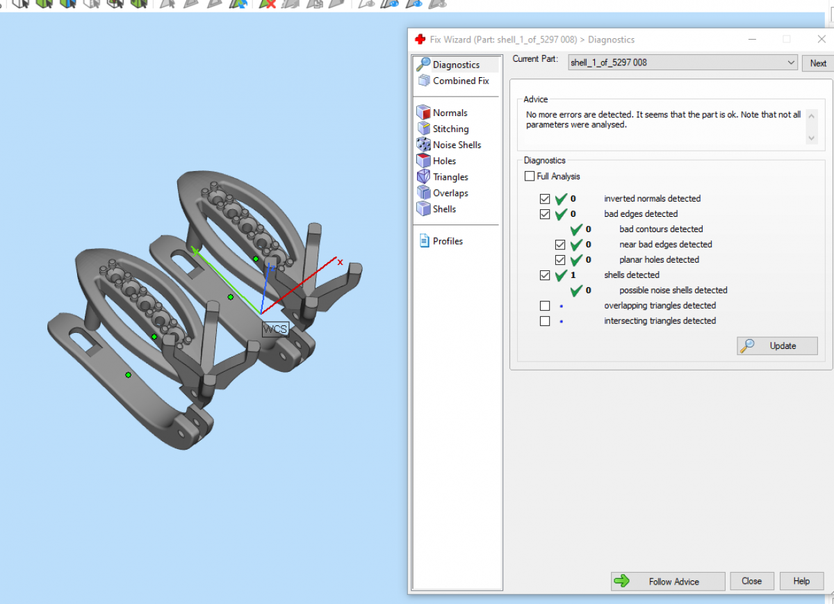Go to the Noise Shells page
Screen dimensions: 834x604
(456, 145)
